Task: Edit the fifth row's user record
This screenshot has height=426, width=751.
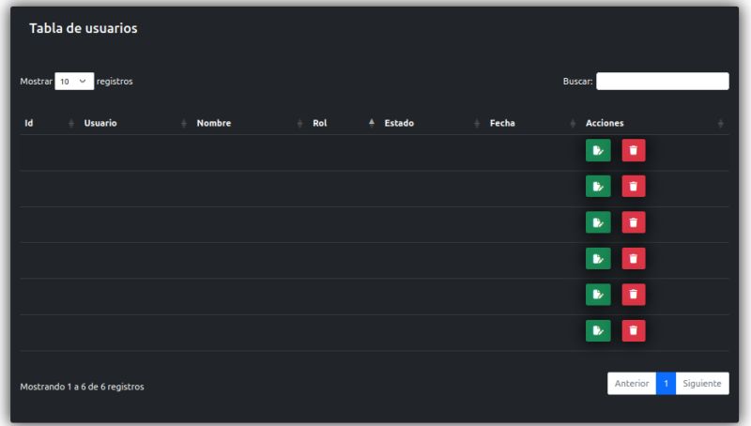Action: pyautogui.click(x=598, y=295)
